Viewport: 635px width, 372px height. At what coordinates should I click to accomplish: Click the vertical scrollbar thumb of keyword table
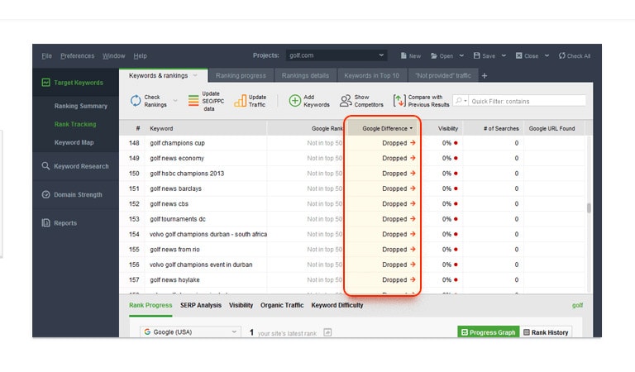[x=589, y=207]
